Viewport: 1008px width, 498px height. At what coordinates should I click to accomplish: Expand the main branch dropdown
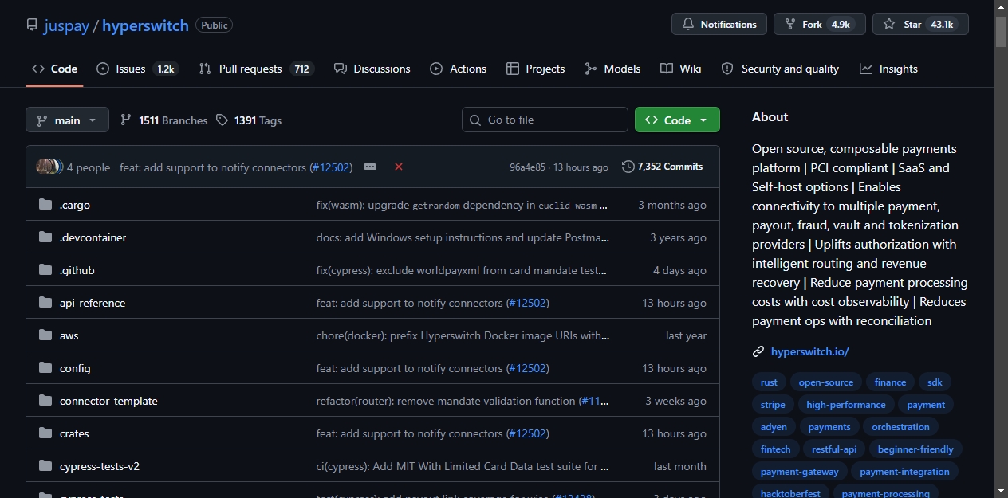click(x=67, y=120)
